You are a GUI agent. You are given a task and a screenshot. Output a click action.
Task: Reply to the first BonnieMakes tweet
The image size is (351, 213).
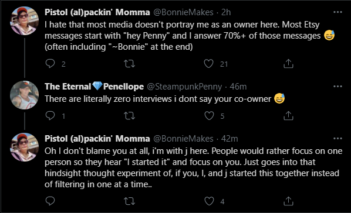pos(50,64)
